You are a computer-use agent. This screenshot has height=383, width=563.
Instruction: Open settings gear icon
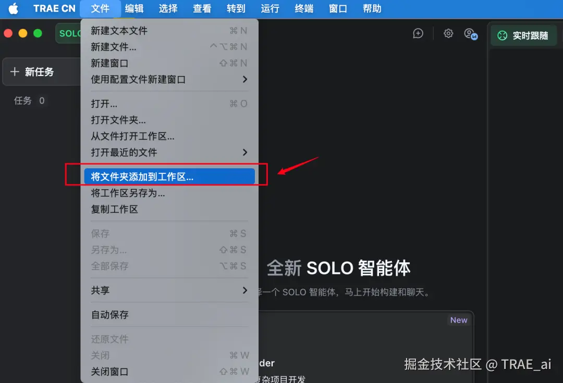[x=448, y=34]
